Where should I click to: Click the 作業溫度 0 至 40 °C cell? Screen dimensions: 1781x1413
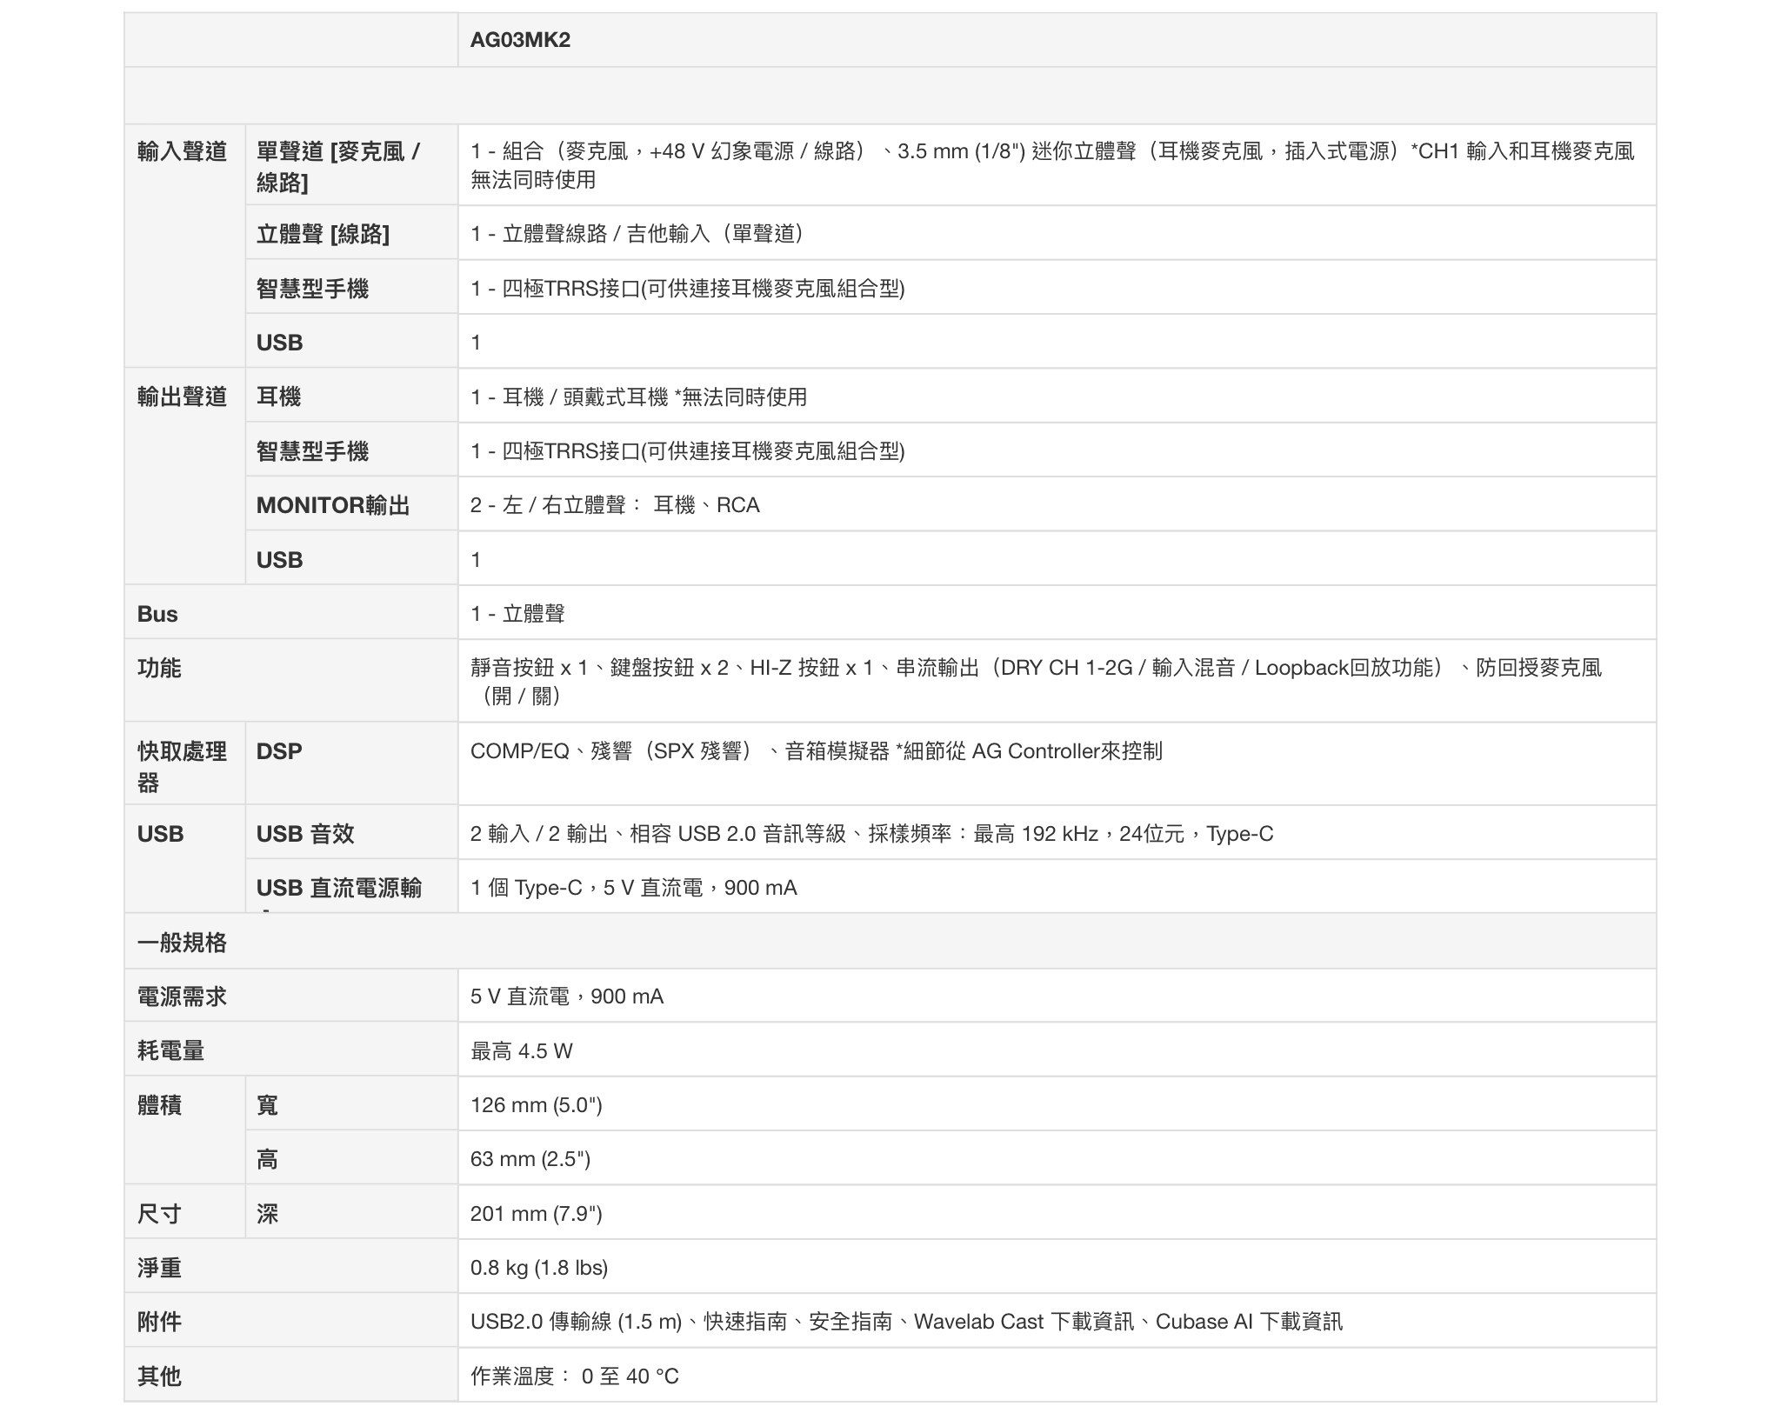(x=574, y=1376)
